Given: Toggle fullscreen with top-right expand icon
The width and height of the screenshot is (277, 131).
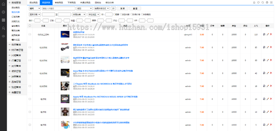Looking at the screenshot, I should point(271,2).
